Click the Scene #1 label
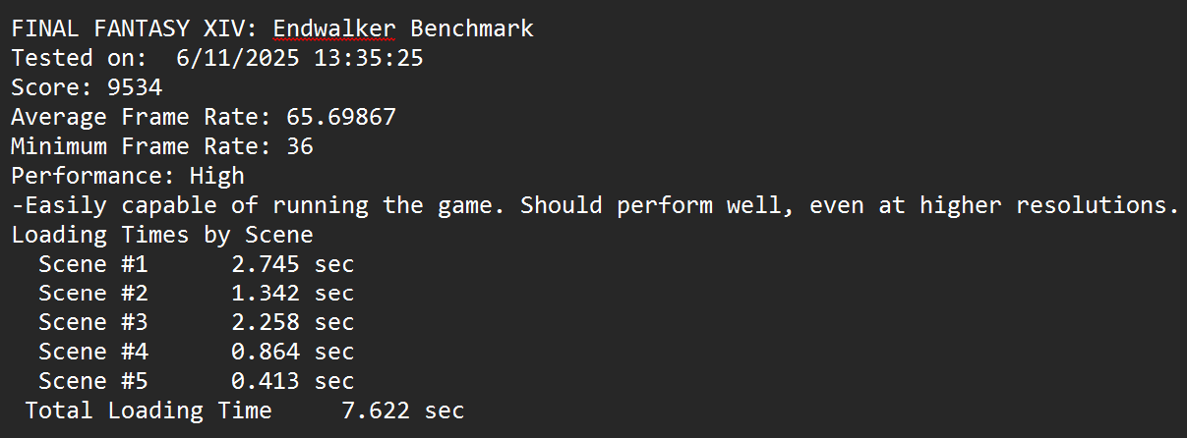 [93, 264]
